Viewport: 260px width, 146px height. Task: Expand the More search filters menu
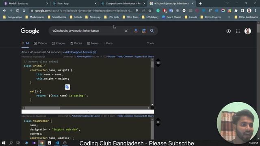(108, 43)
